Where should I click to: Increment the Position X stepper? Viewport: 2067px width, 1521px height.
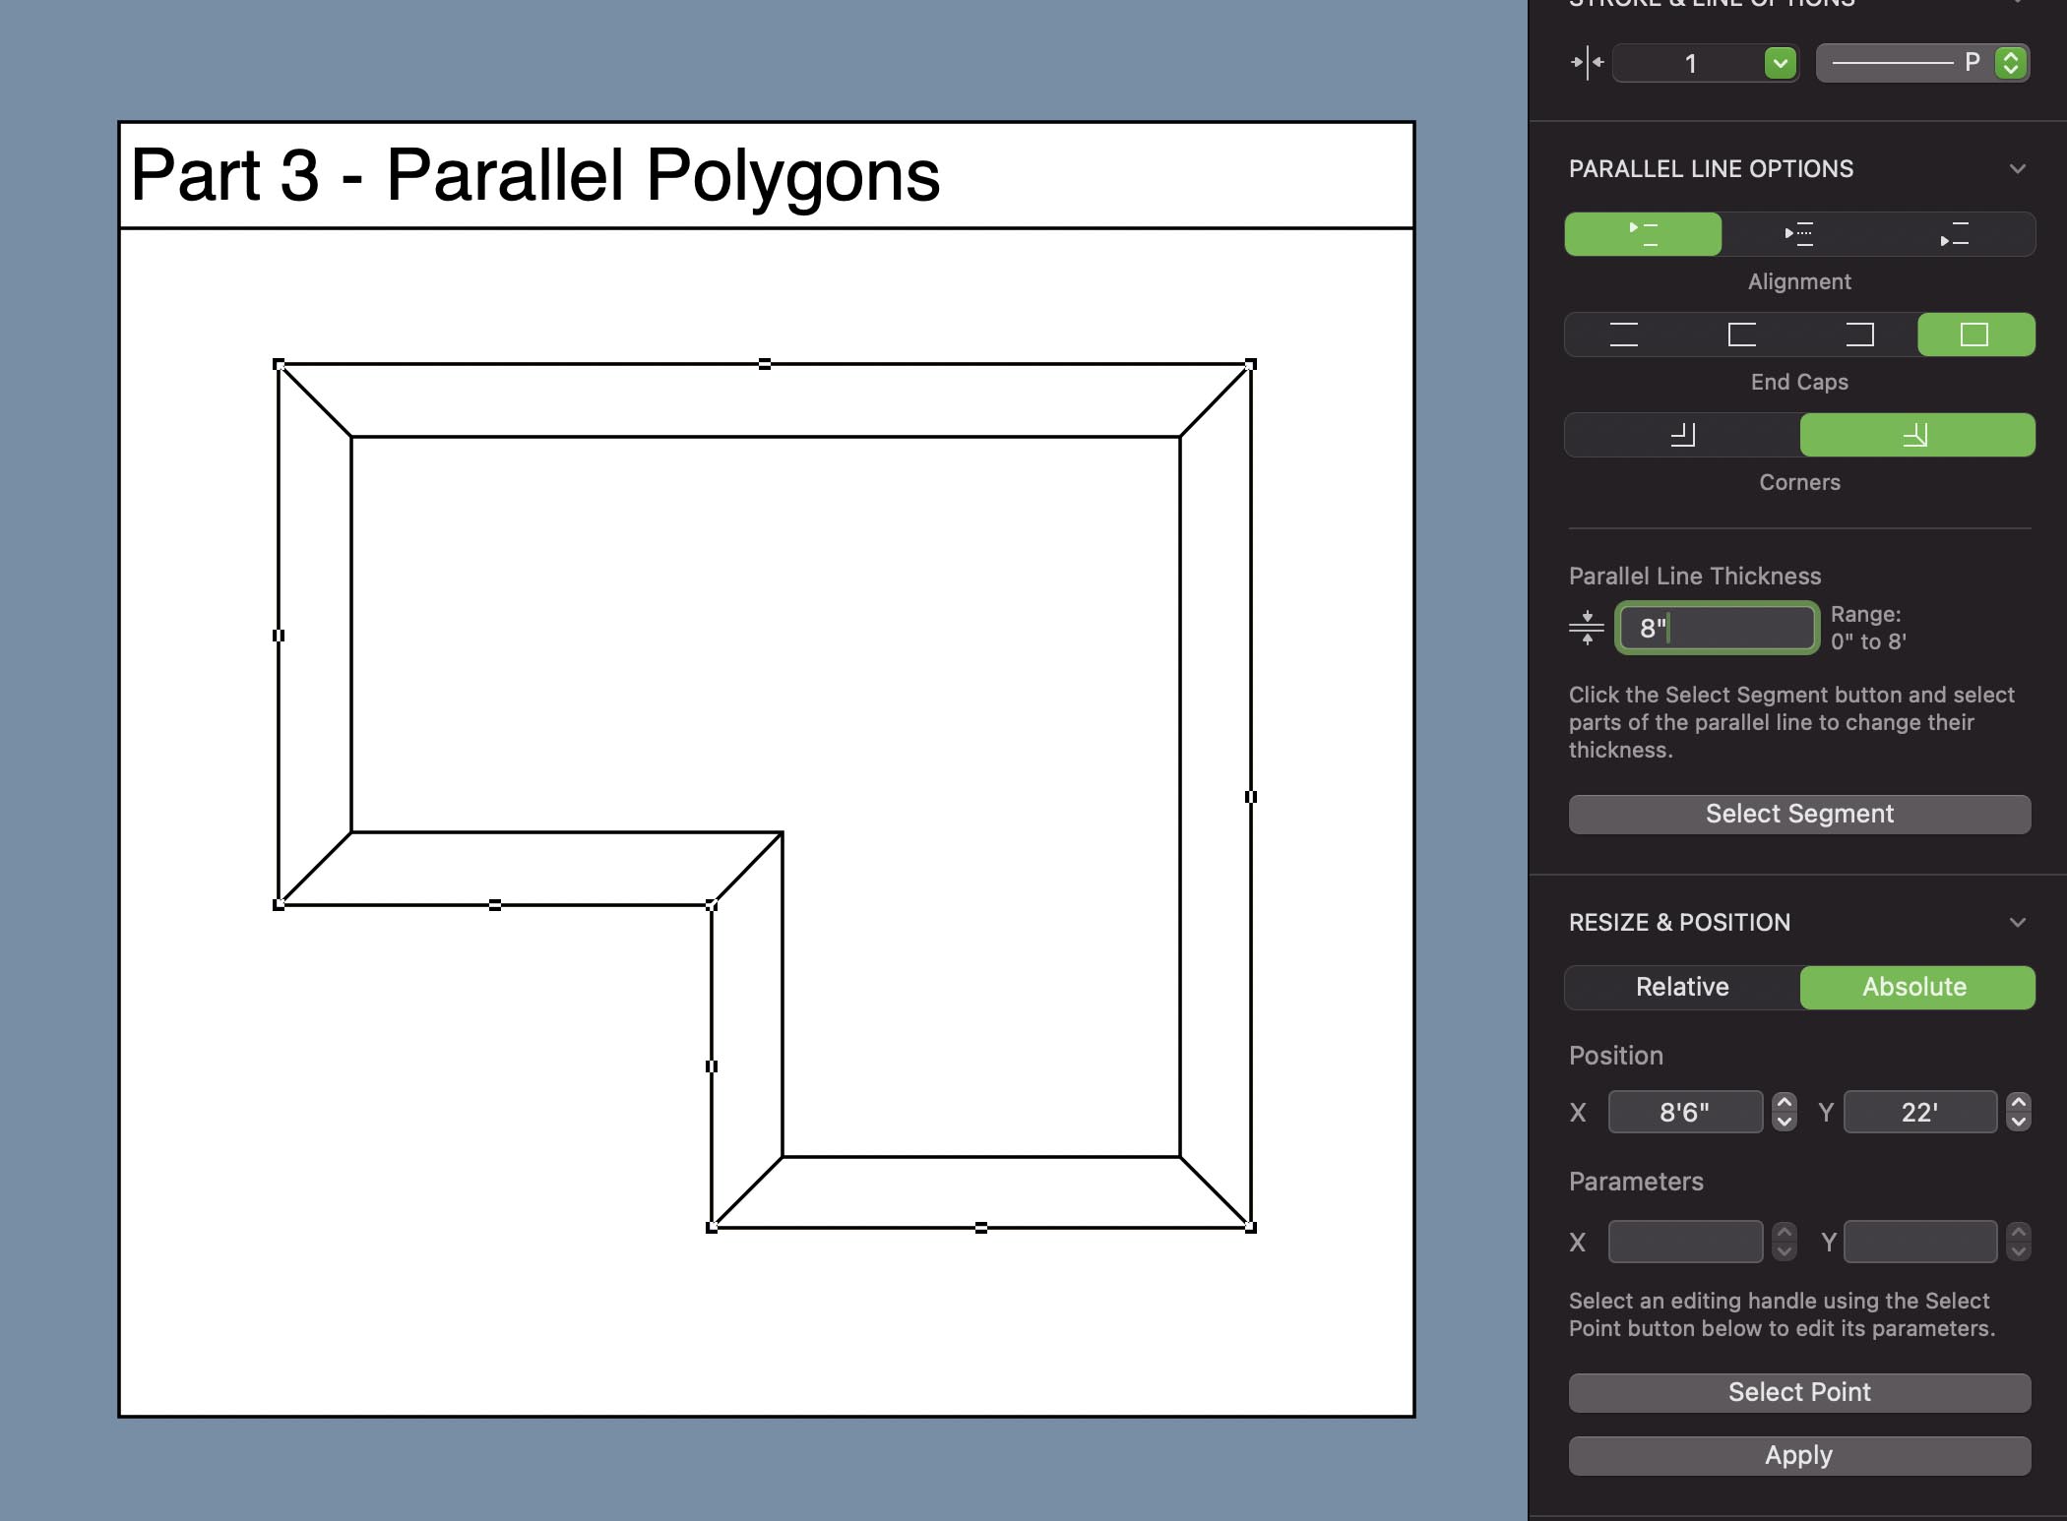pyautogui.click(x=1785, y=1103)
